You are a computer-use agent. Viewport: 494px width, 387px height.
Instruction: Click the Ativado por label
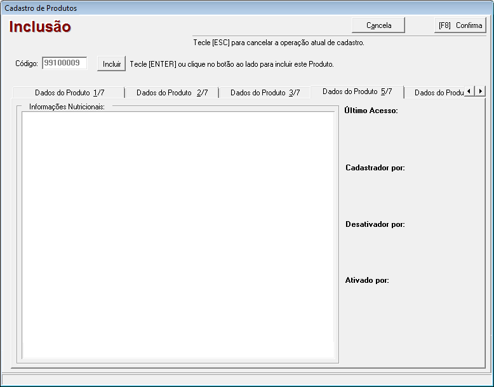367,280
